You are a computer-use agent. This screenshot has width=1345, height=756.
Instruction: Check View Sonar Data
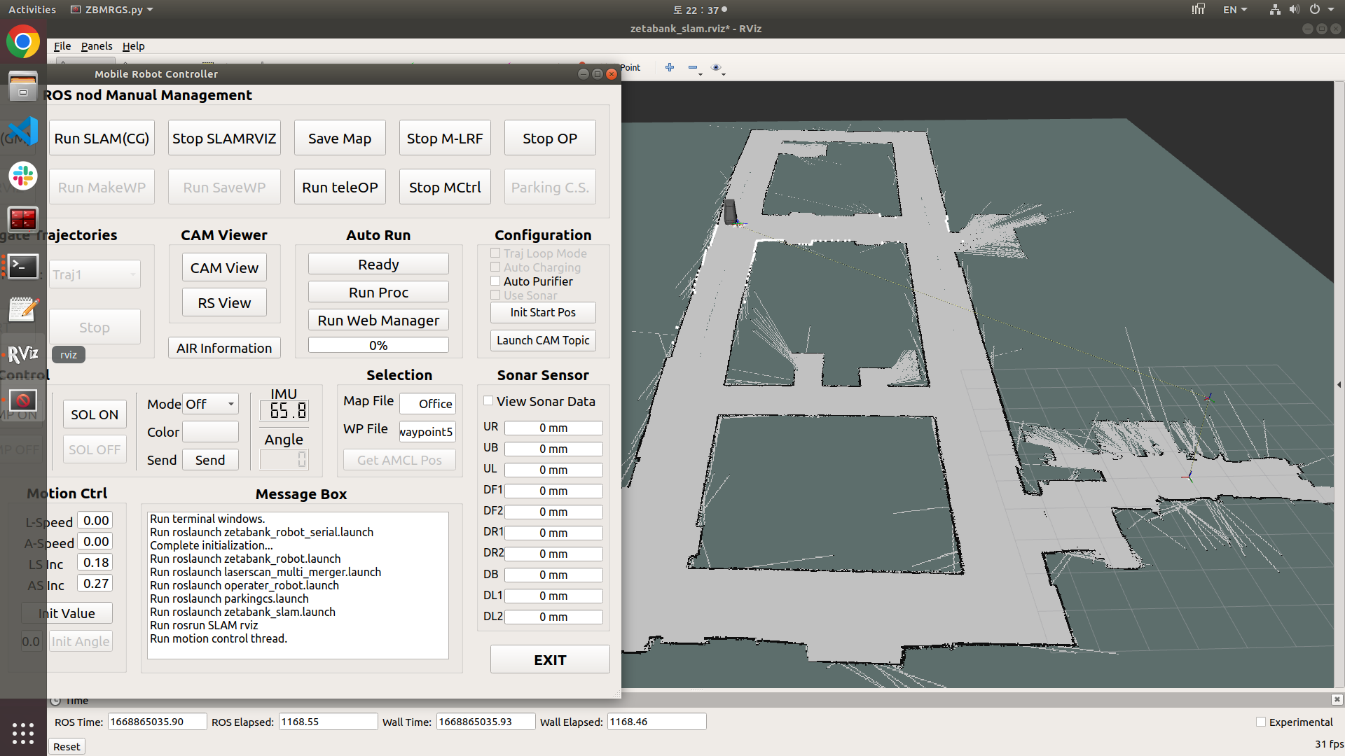pos(488,401)
